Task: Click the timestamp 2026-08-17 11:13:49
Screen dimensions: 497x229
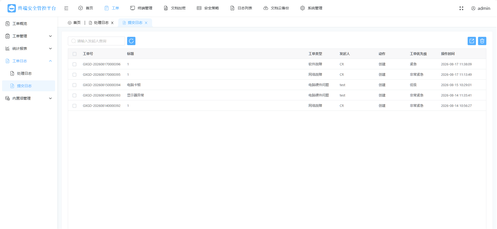Action: click(x=456, y=75)
